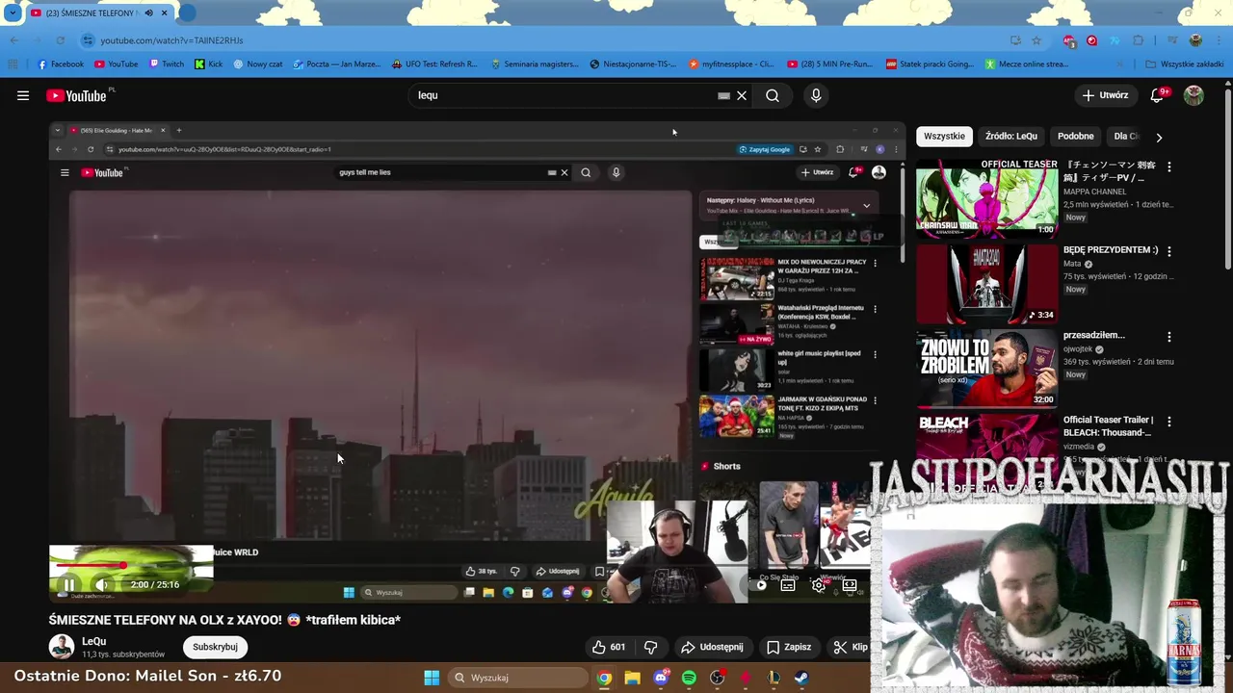The image size is (1233, 693).
Task: Open Chrome profile avatar
Action: pos(1195,40)
